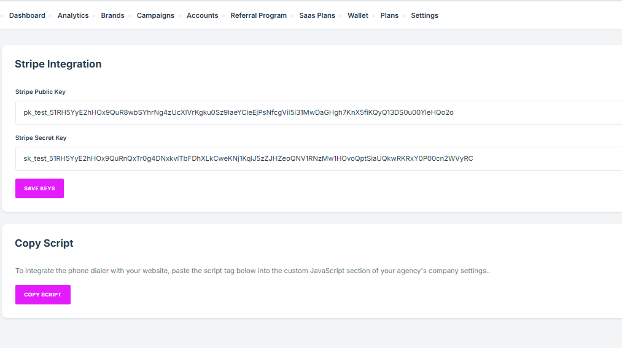Screen dimensions: 622x348
Task: Click the Copy Script heading
Action: [44, 244]
